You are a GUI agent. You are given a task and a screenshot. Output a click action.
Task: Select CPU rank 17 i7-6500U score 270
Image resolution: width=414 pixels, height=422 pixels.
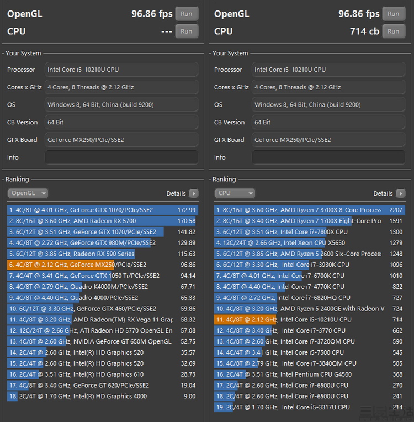[310, 386]
